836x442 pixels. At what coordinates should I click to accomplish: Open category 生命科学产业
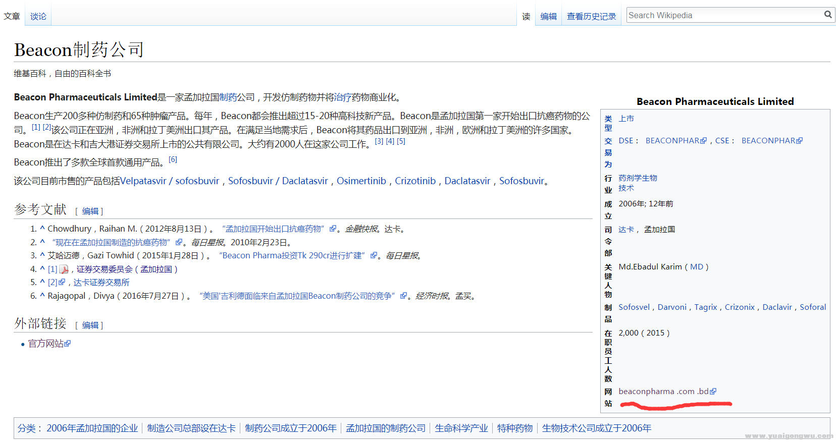tap(461, 428)
